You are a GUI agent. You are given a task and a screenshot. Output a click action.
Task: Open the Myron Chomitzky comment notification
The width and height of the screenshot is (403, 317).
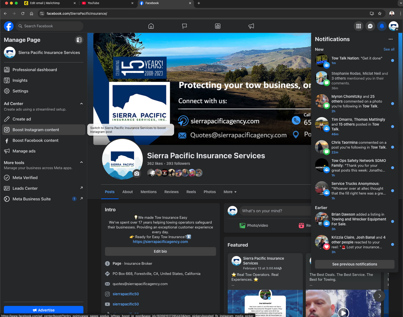pyautogui.click(x=355, y=104)
